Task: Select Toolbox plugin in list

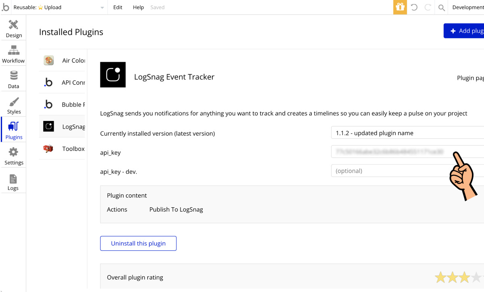Action: 63,149
